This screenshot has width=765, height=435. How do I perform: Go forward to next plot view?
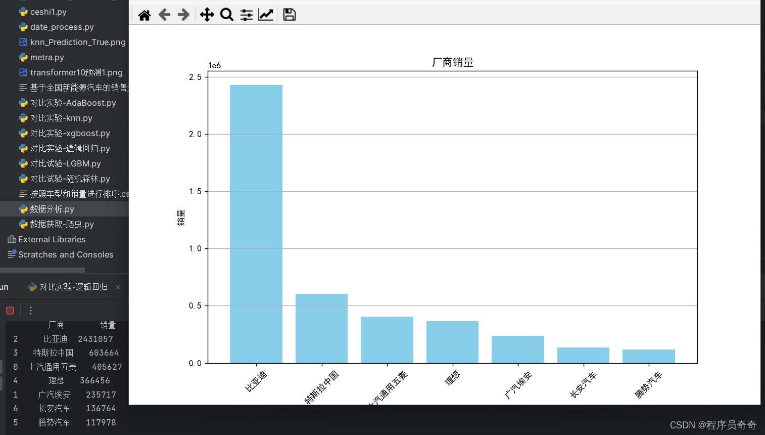[184, 15]
